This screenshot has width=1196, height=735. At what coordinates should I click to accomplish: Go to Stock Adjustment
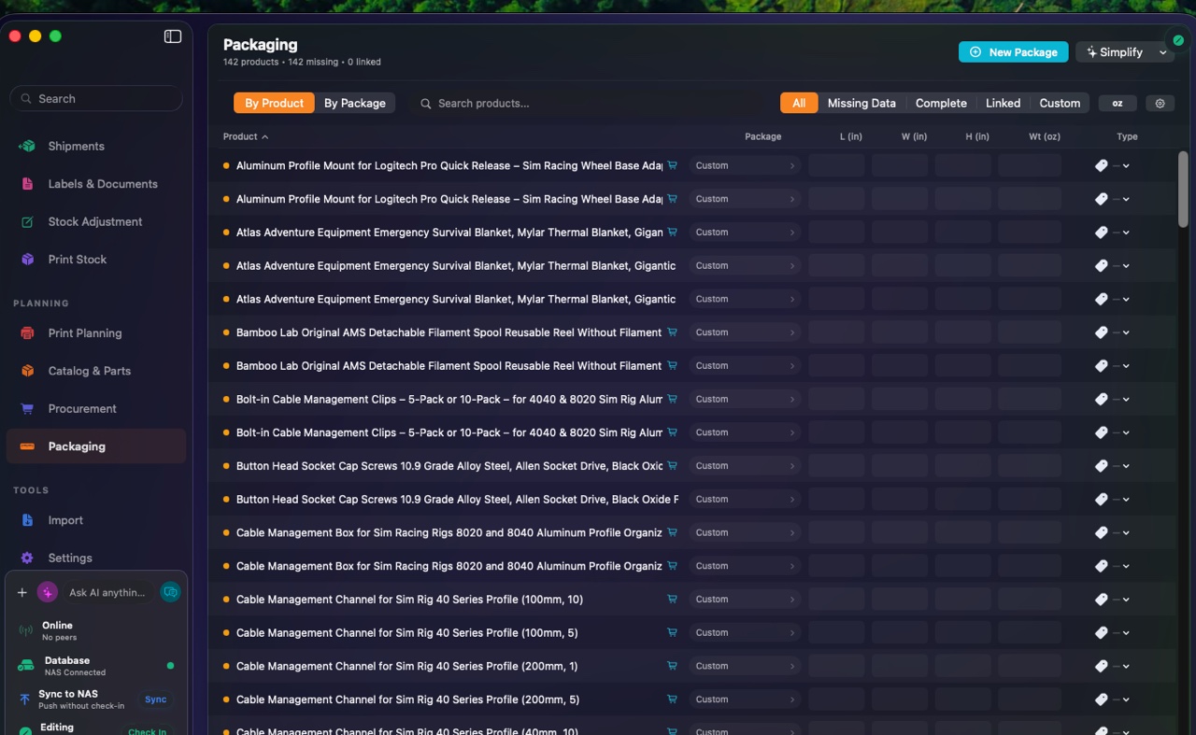pyautogui.click(x=96, y=221)
